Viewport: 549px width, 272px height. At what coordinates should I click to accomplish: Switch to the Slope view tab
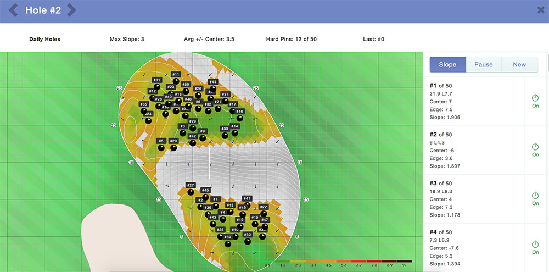point(447,65)
